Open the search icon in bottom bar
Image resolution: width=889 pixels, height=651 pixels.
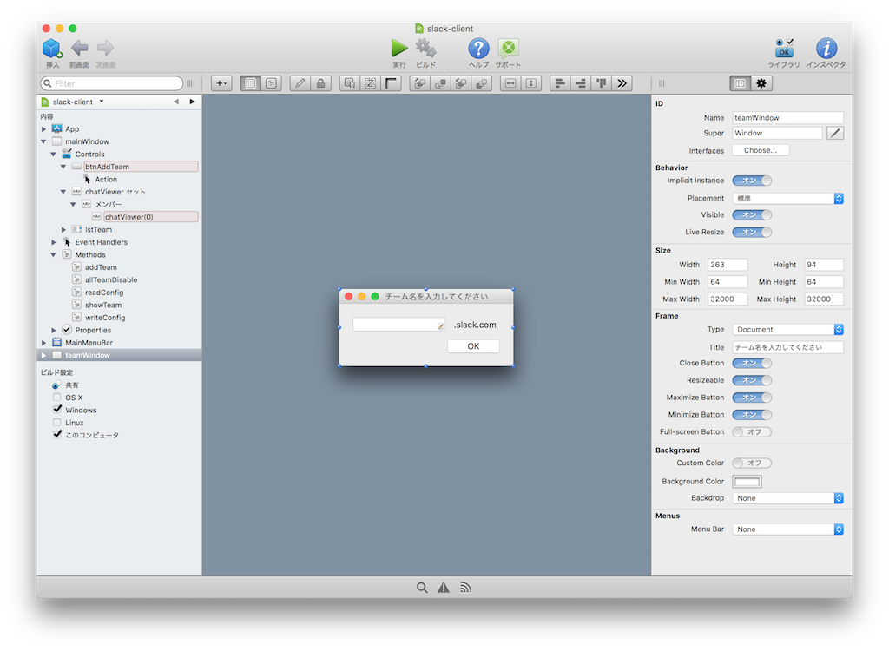pos(422,588)
